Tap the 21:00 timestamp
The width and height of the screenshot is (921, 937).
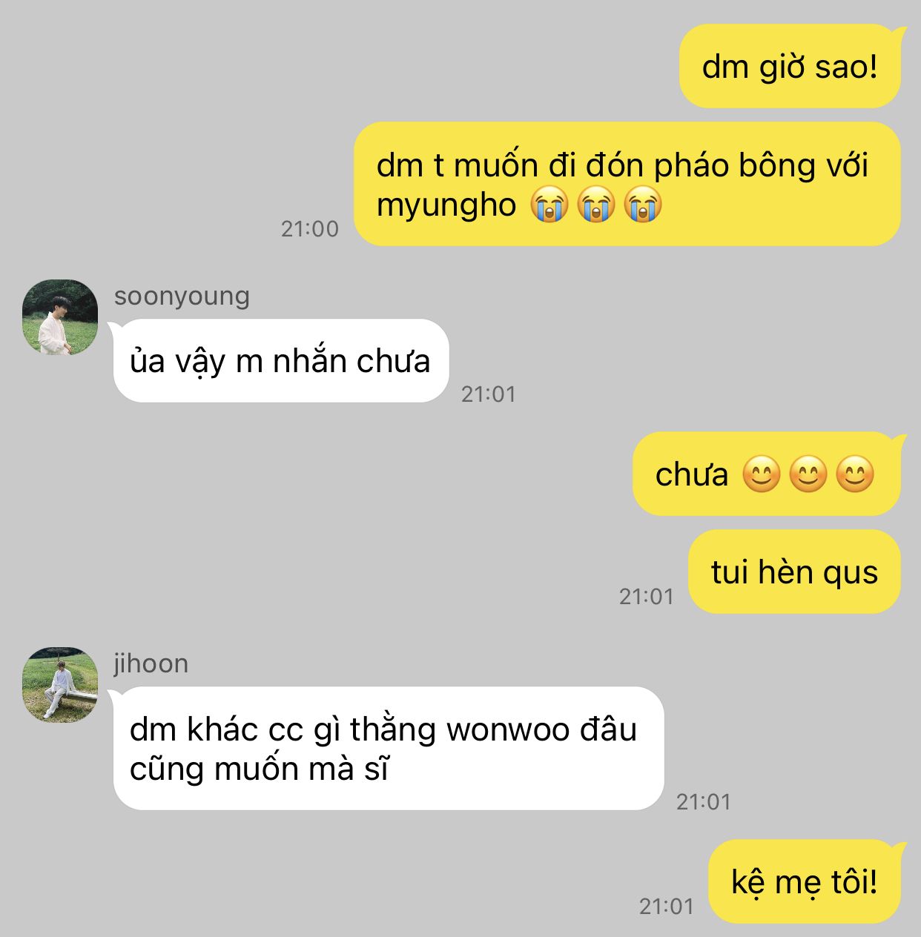[309, 229]
